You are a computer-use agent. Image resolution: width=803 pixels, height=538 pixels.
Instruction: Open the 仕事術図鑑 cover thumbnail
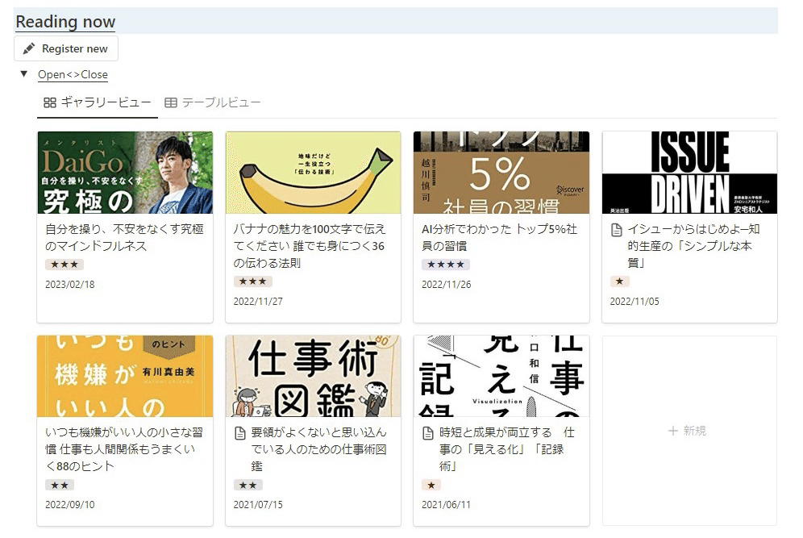click(313, 376)
